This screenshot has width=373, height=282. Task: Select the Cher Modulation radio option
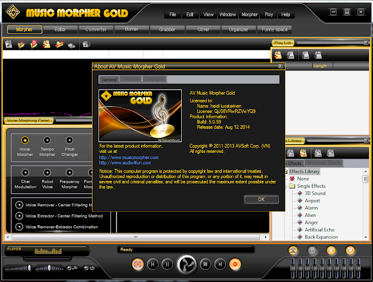[25, 173]
